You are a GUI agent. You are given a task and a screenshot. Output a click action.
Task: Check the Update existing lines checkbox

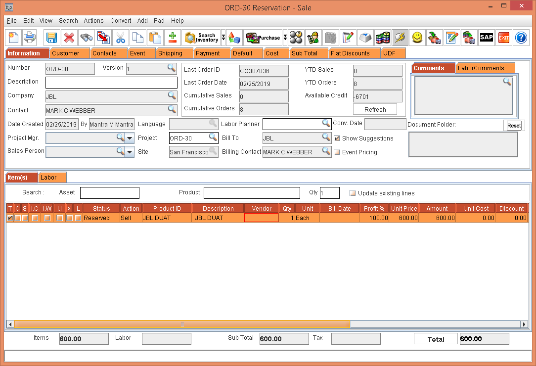pos(353,193)
